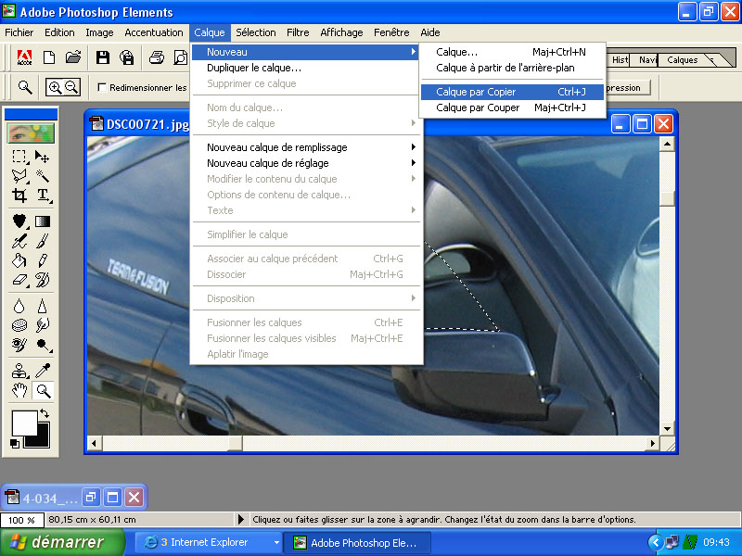Choose zoom out mode in options bar
This screenshot has height=556, width=742.
(x=71, y=87)
